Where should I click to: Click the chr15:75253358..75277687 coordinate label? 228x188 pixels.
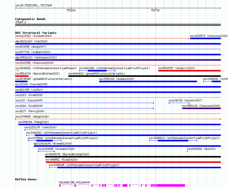(34, 5)
